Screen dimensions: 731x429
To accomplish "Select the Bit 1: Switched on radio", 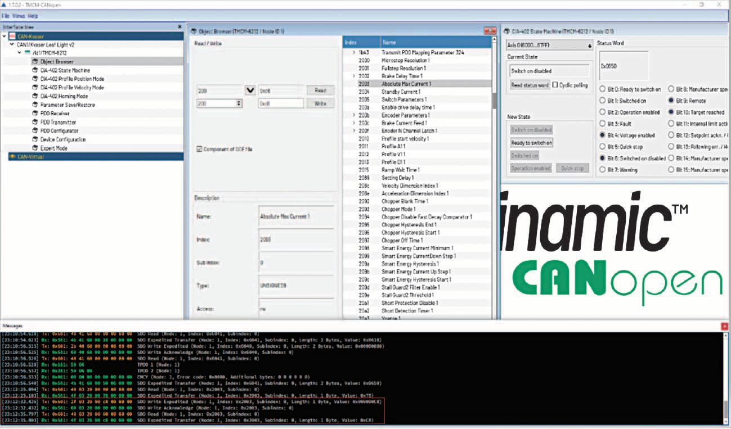I will (x=603, y=101).
